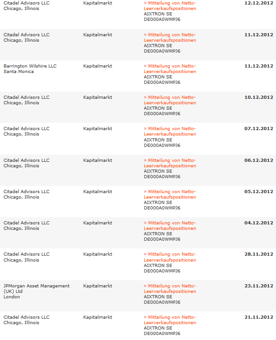Click the JPMorgan Asset Management (UK) Ltd name
Viewport: 276px width, 340px height.
pos(36,288)
